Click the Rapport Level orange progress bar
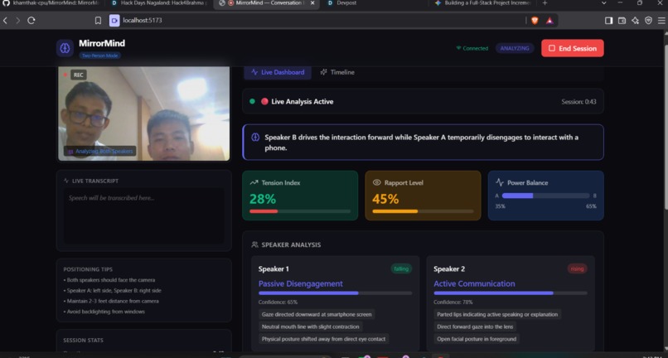Viewport: 668px width, 358px height. point(423,211)
